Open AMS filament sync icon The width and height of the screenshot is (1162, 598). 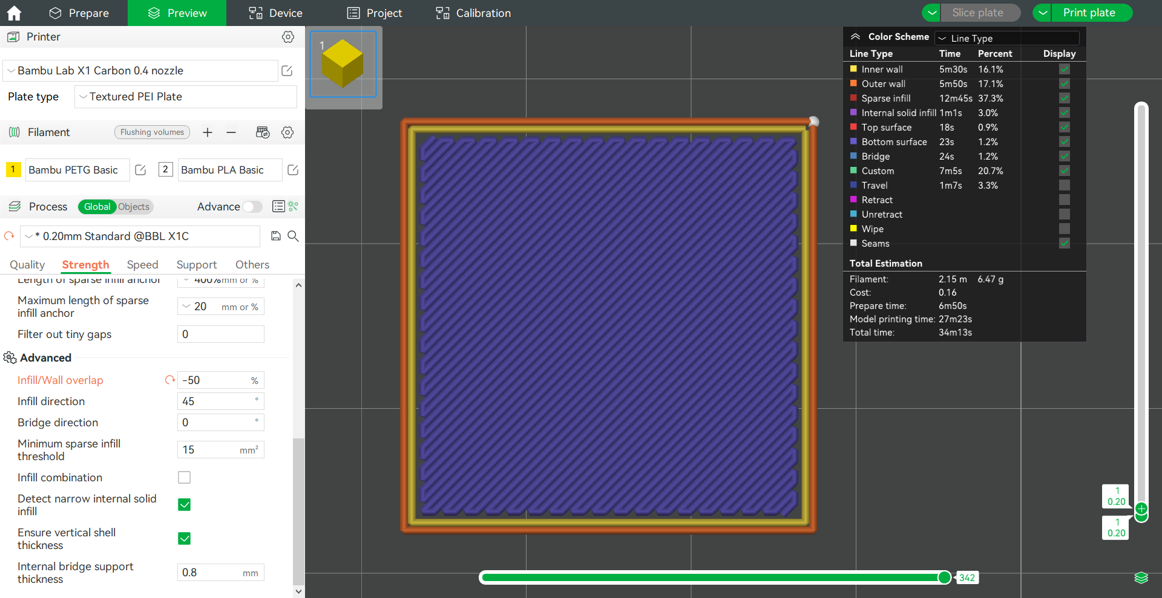[263, 132]
